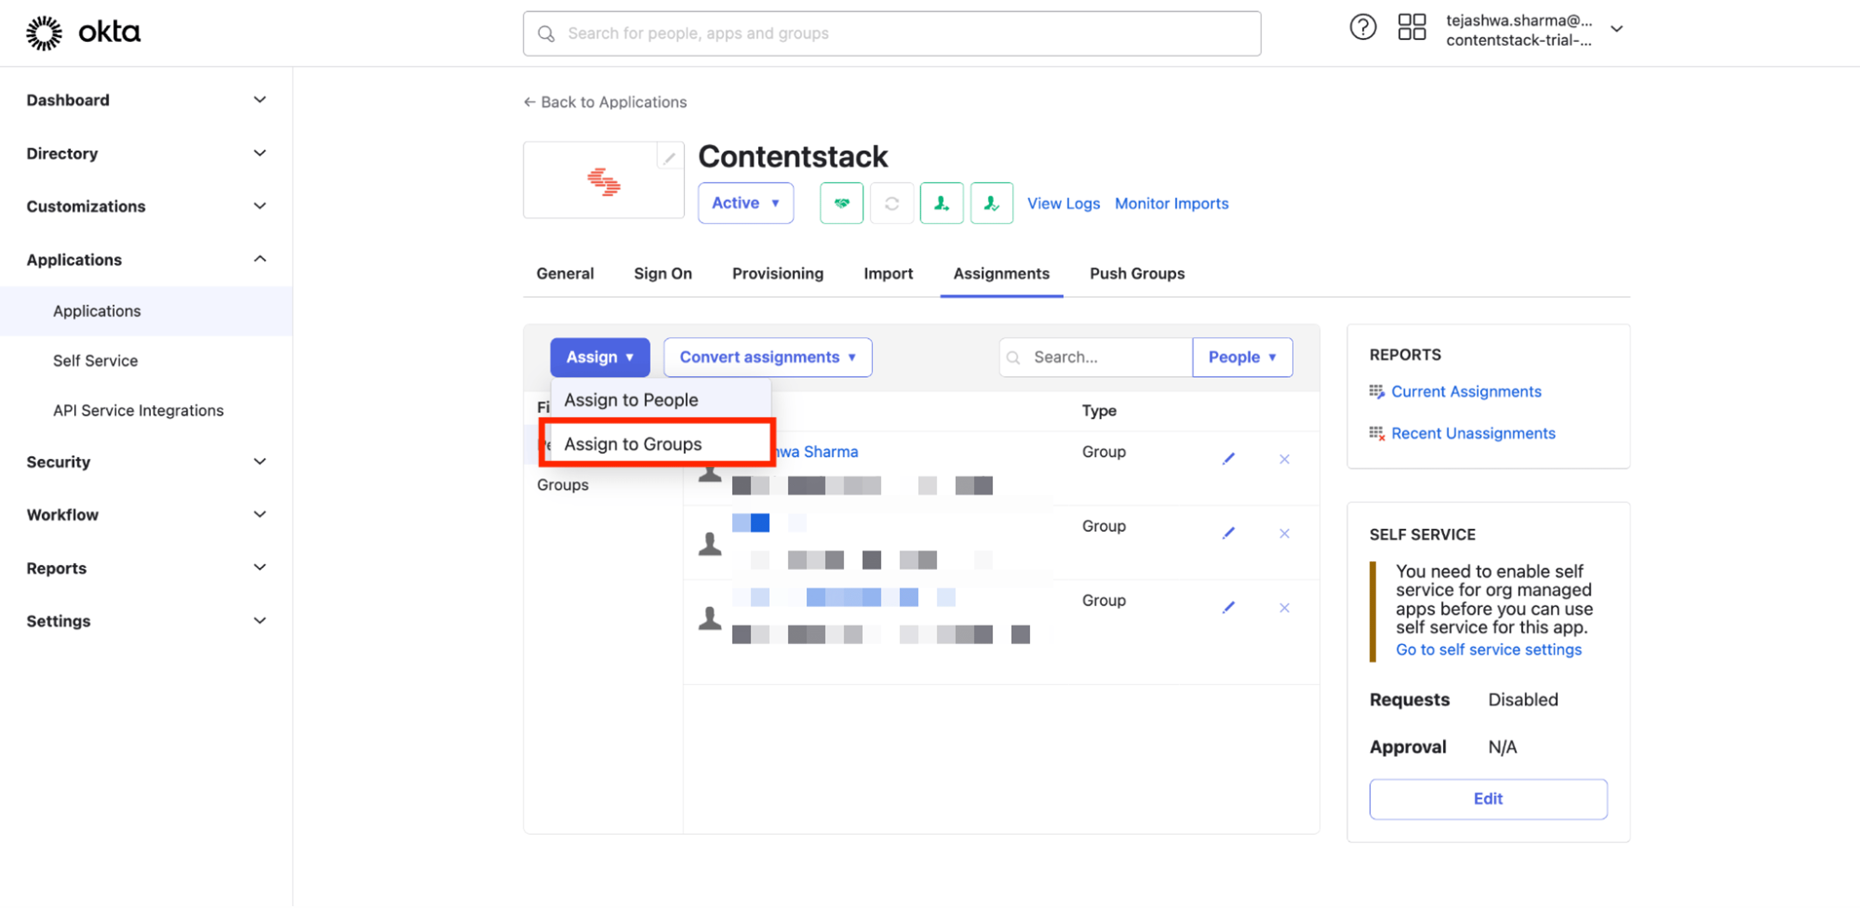1860x908 pixels.
Task: Open API Service Integrations in the sidebar
Action: (138, 411)
